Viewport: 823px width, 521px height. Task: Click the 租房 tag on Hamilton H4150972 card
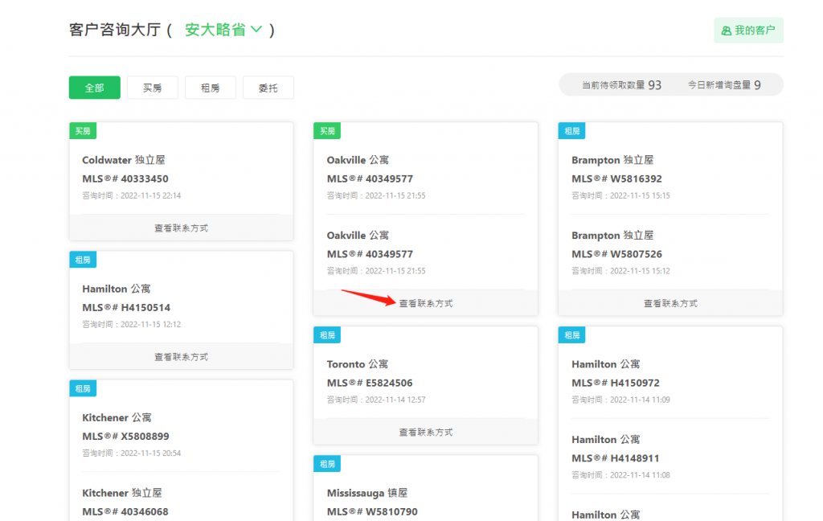coord(572,335)
